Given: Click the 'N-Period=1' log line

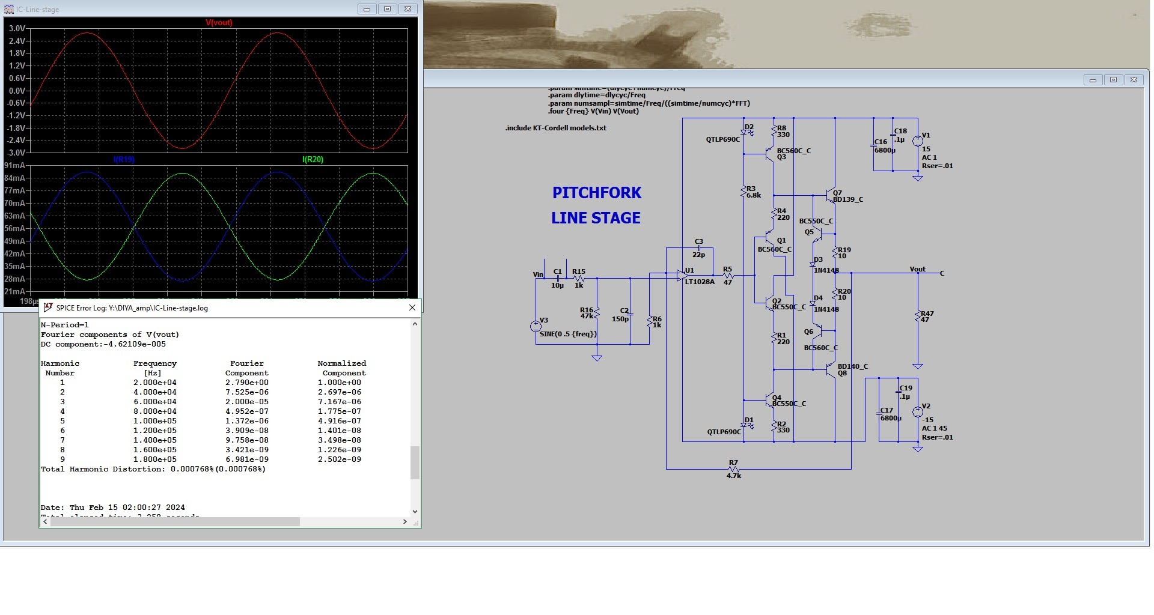Looking at the screenshot, I should click(65, 325).
